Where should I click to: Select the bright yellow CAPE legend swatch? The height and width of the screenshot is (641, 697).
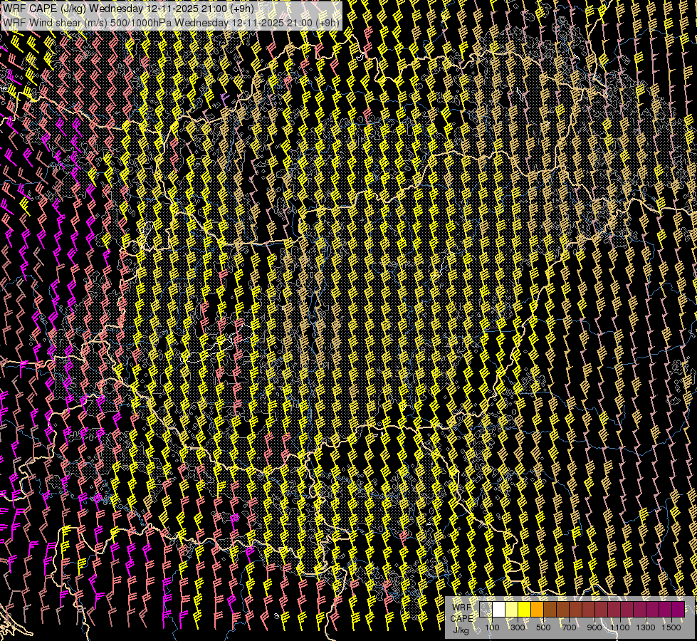(525, 609)
